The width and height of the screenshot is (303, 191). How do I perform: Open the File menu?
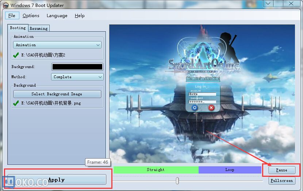pyautogui.click(x=12, y=15)
